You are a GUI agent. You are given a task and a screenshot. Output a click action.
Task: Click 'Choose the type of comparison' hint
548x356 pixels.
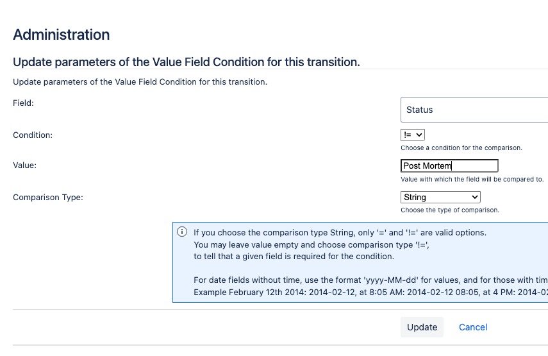[x=450, y=210]
